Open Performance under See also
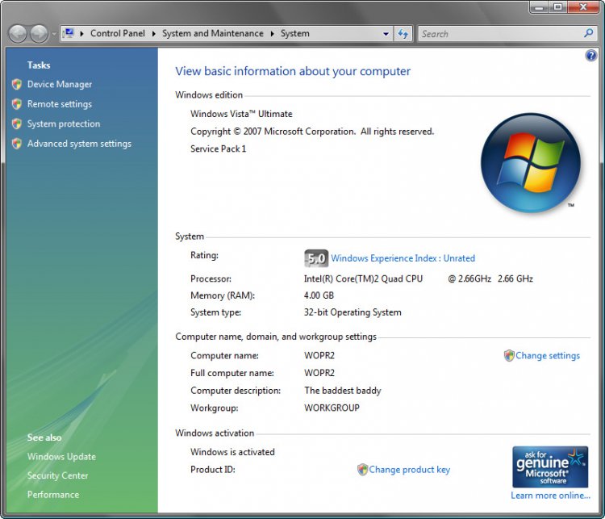Image resolution: width=605 pixels, height=519 pixels. pyautogui.click(x=53, y=495)
